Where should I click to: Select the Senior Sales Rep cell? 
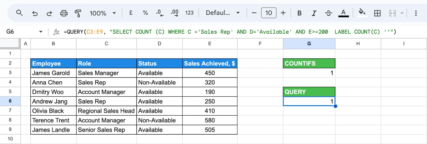pyautogui.click(x=107, y=130)
